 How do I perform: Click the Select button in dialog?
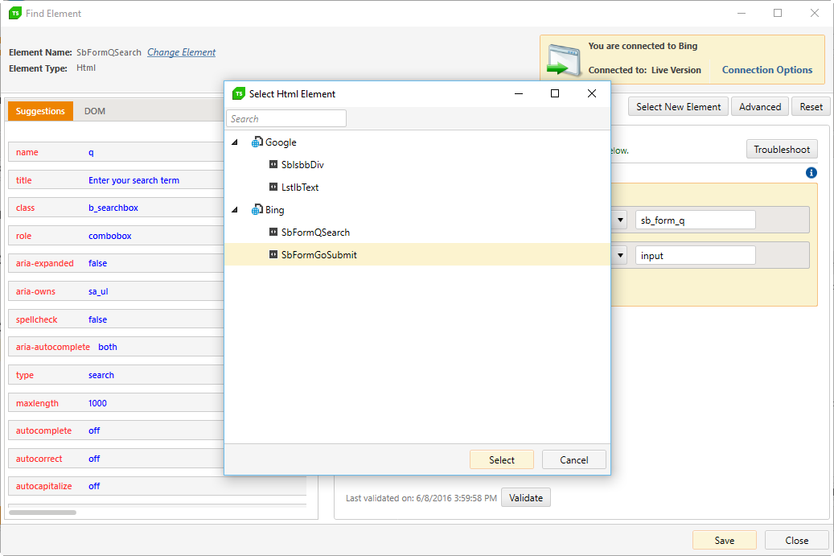pos(502,459)
